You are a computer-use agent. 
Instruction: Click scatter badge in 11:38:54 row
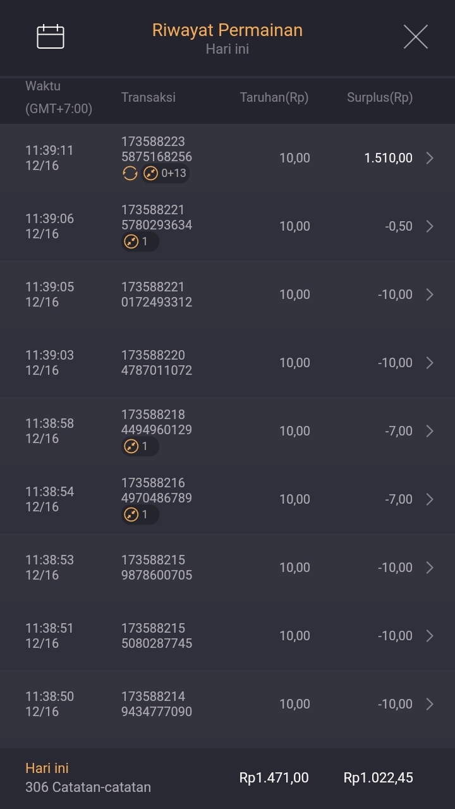click(140, 514)
